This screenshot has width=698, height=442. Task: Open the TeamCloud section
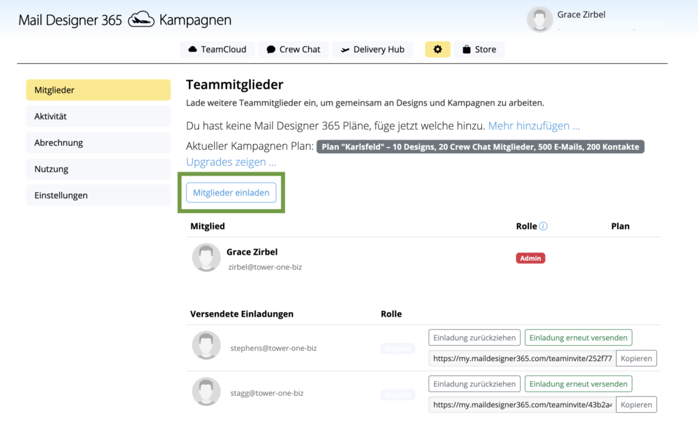[x=217, y=49]
